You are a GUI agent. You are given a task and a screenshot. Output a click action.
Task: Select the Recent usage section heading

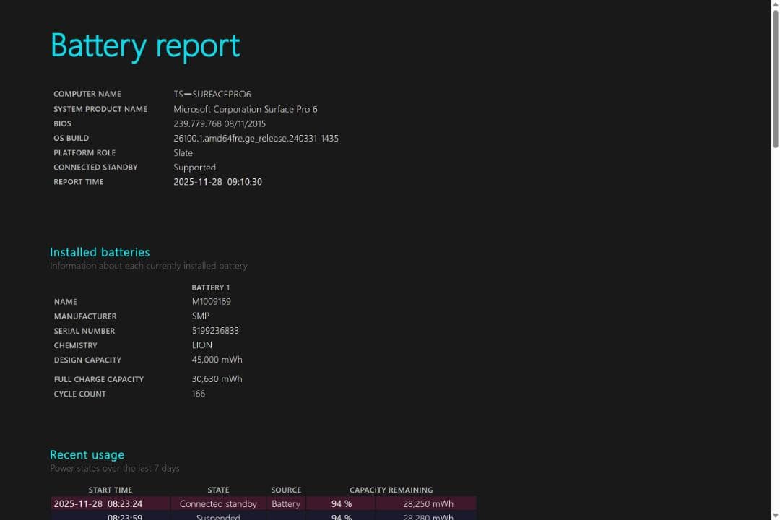87,454
